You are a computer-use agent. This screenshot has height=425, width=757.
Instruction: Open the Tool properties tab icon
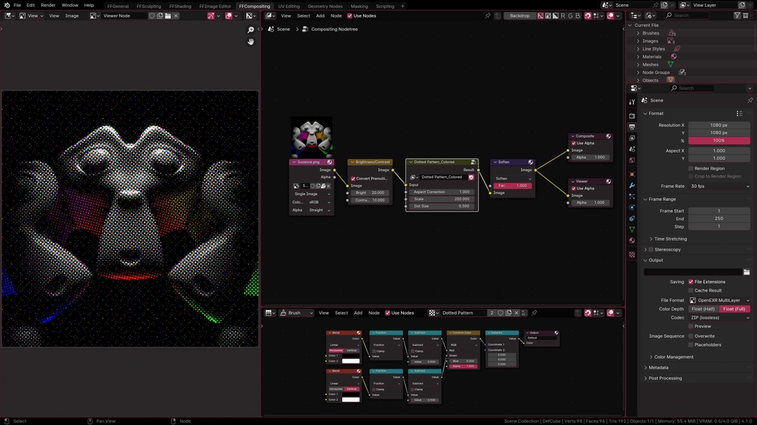pyautogui.click(x=632, y=102)
